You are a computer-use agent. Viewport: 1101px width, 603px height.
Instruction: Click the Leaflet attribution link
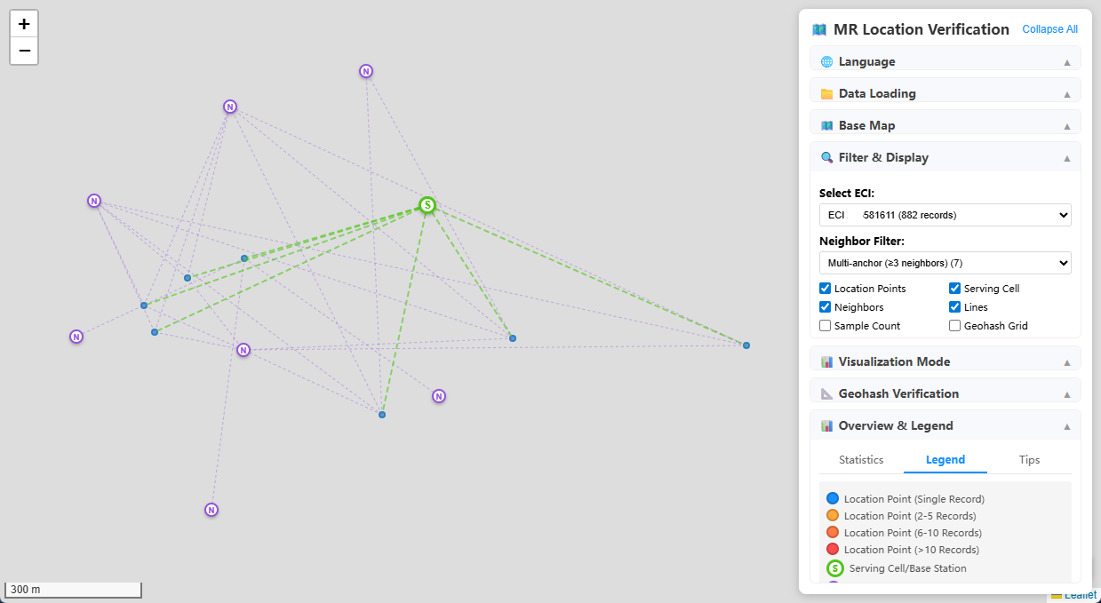[1080, 595]
